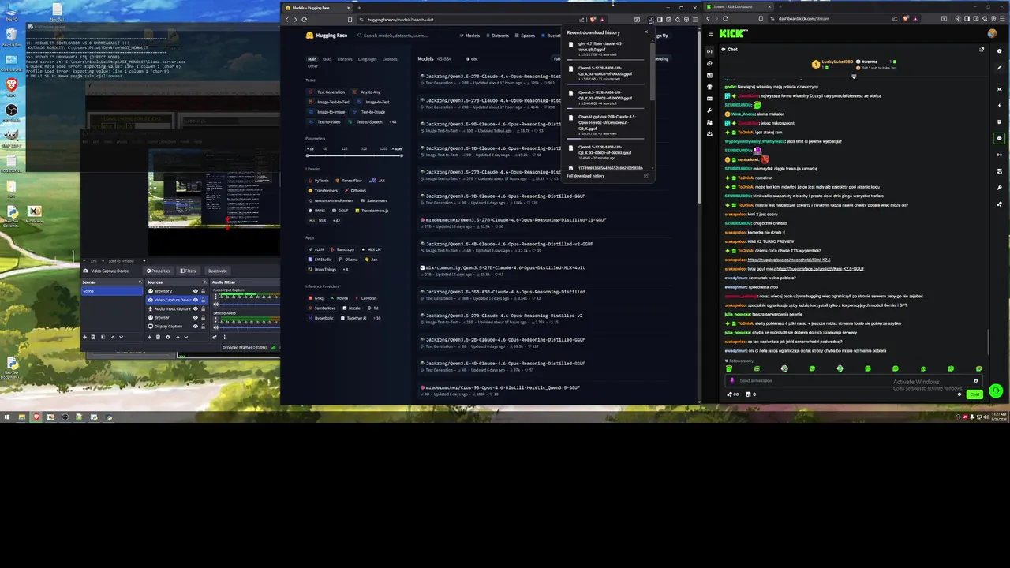The width and height of the screenshot is (1010, 568).
Task: Filter apps by llama.cpp
Action: point(342,249)
